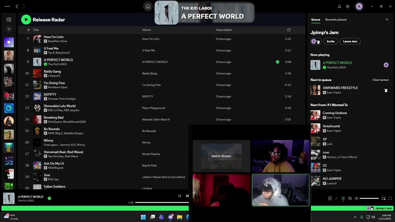Open Microsoft Teams on taskbar
The width and height of the screenshot is (395, 222).
point(161,217)
